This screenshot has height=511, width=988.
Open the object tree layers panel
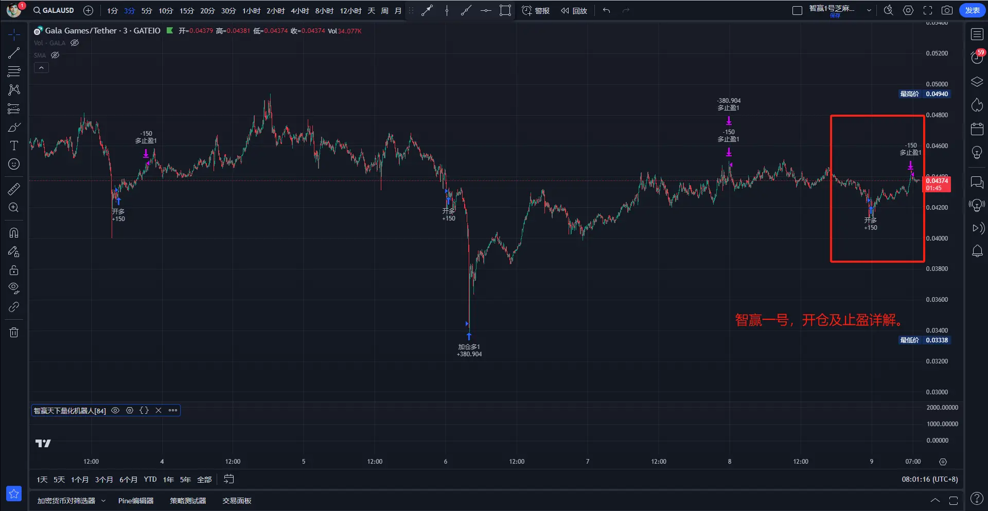977,82
